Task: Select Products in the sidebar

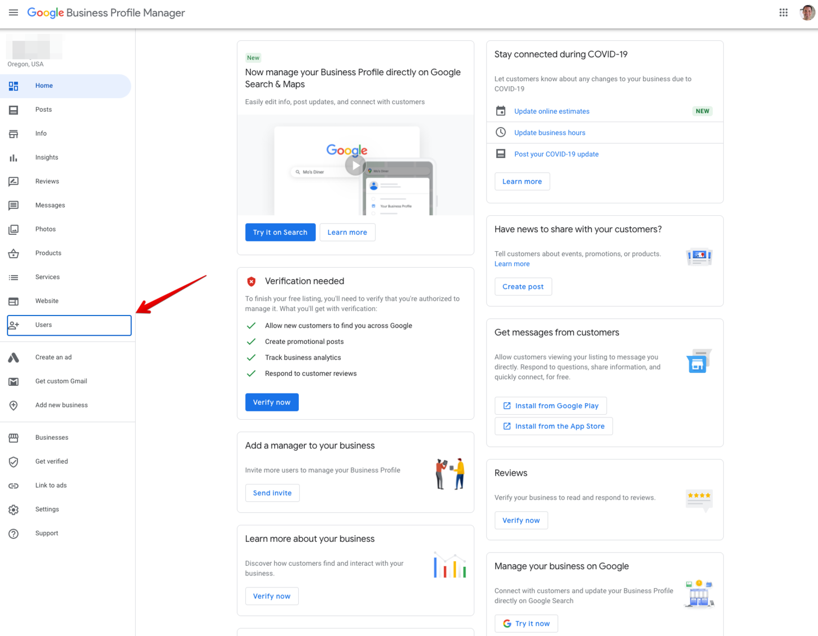Action: click(x=65, y=253)
